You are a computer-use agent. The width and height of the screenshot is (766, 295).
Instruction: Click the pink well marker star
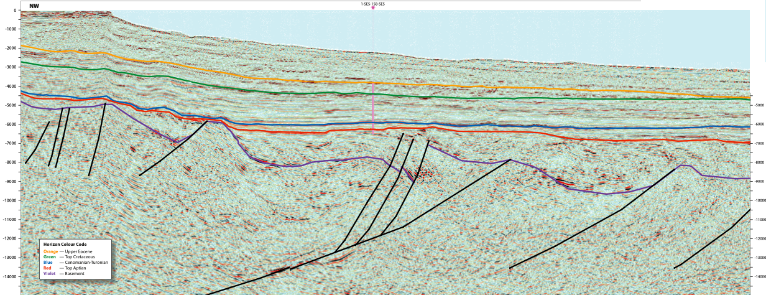point(373,8)
